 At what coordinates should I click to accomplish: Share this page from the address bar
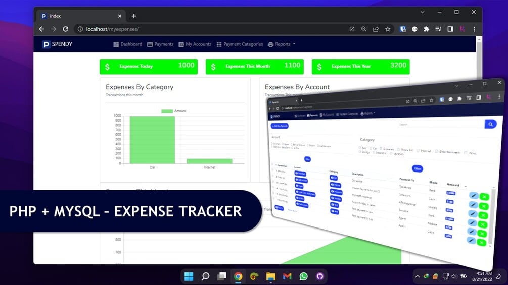(376, 29)
